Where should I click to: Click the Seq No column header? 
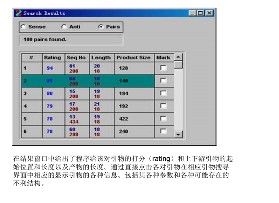pyautogui.click(x=76, y=58)
